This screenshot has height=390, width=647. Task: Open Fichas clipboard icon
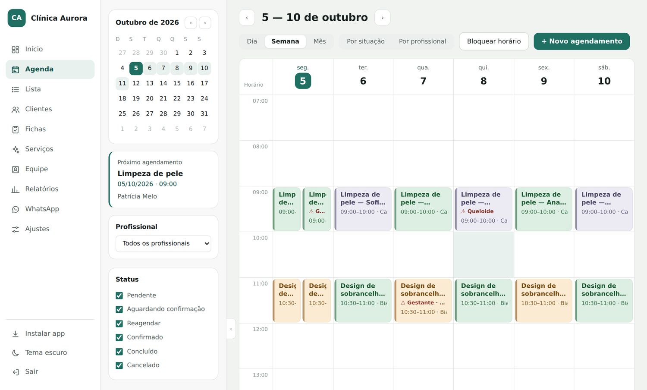pos(16,129)
